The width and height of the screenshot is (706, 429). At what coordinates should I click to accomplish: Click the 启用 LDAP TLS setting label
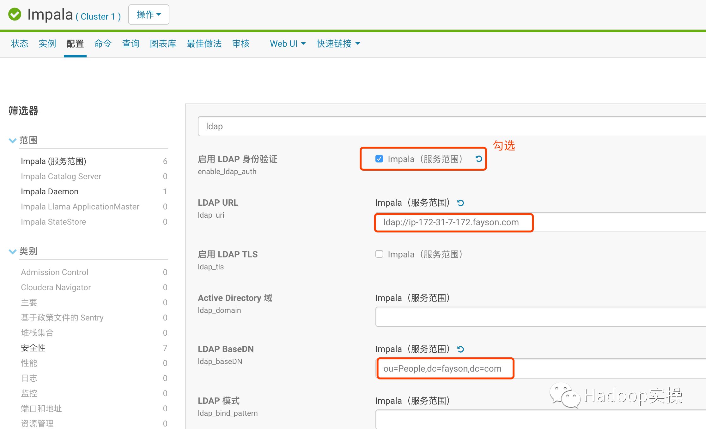(x=228, y=254)
